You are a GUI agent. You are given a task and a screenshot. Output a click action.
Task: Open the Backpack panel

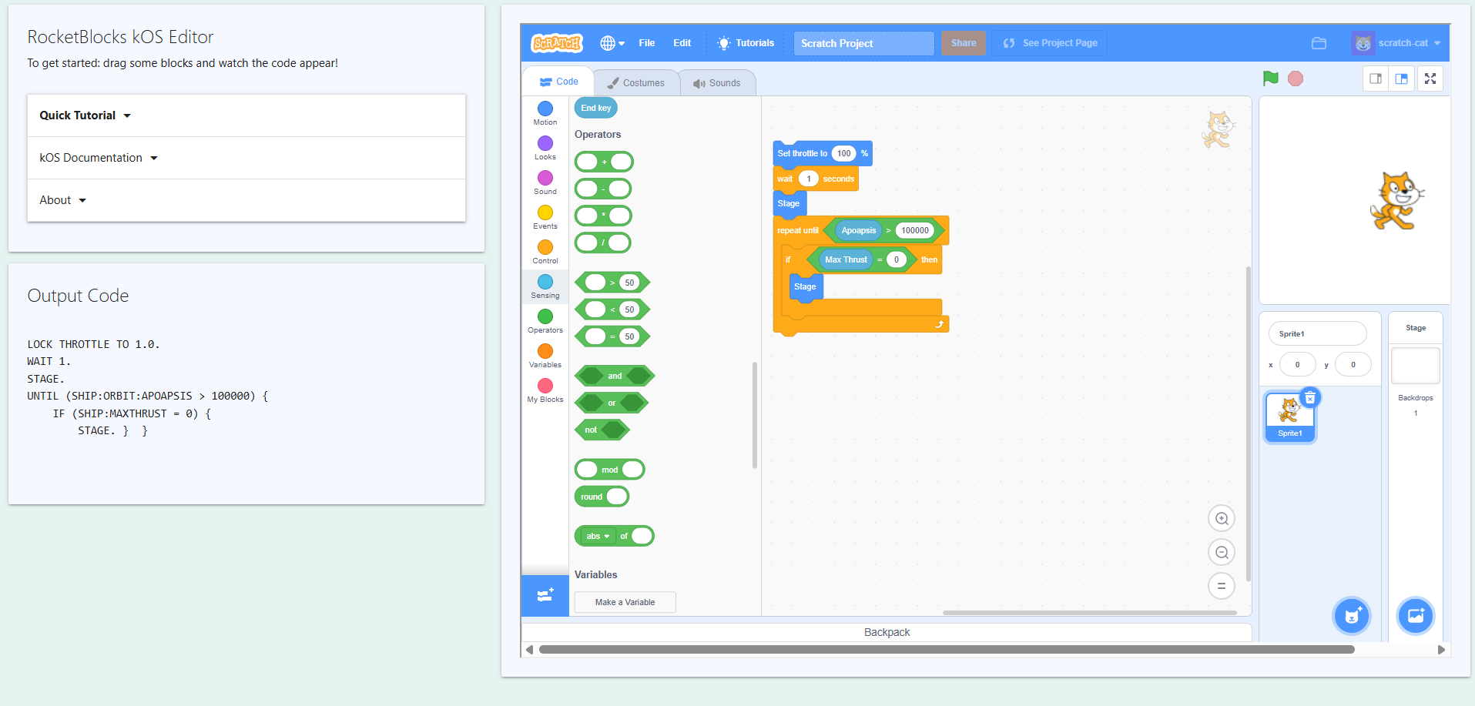tap(887, 632)
